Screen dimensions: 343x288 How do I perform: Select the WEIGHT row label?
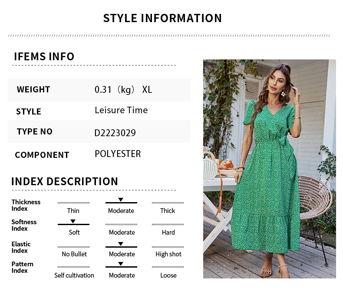click(33, 90)
